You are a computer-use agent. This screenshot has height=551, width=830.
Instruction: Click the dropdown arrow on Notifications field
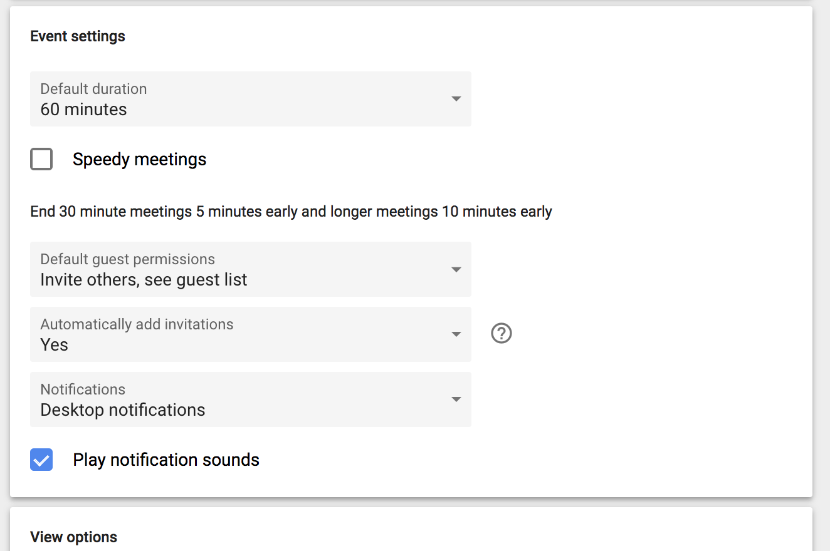[x=456, y=399]
